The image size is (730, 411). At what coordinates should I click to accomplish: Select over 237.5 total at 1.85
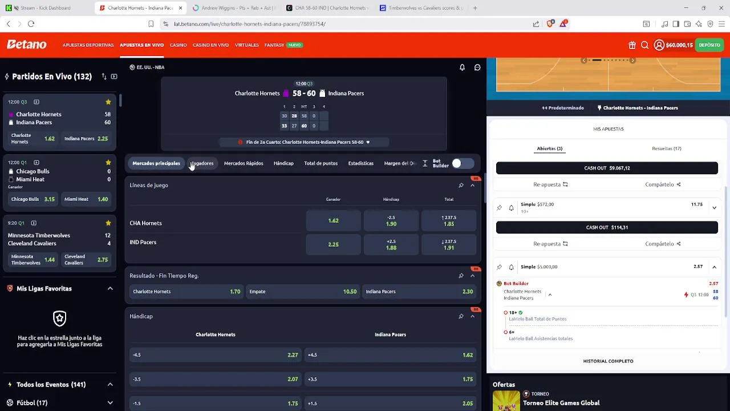[x=449, y=221]
